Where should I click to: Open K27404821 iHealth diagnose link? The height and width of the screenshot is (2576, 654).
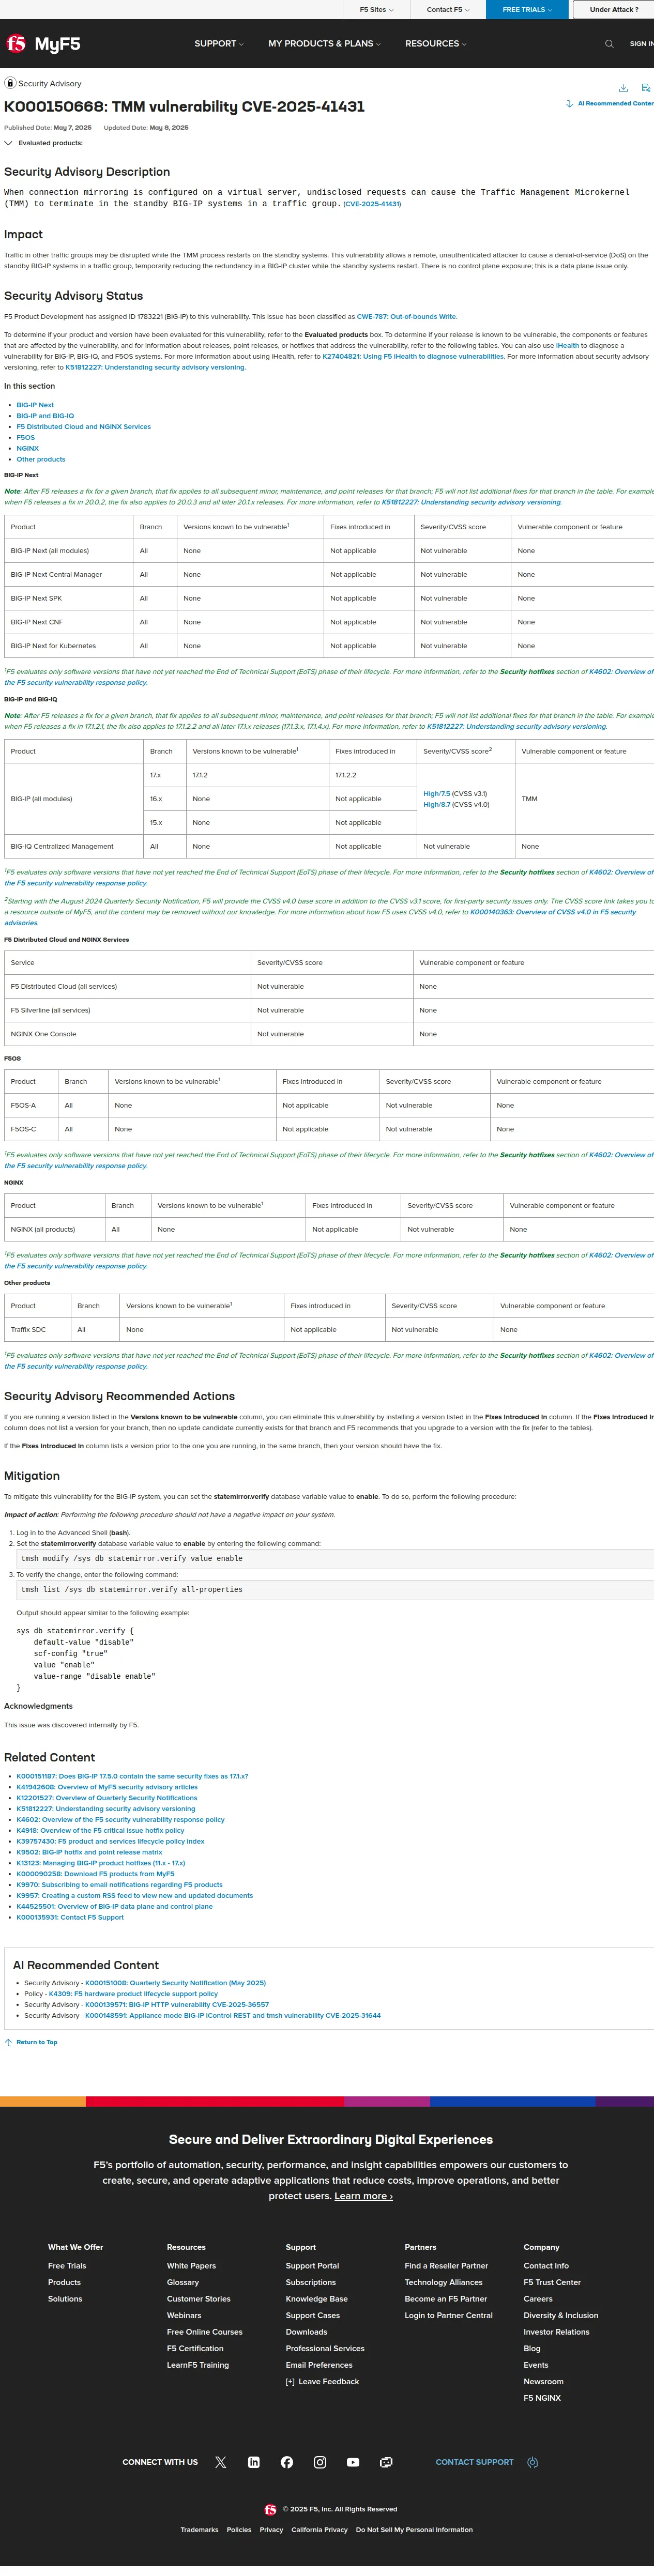[x=413, y=356]
